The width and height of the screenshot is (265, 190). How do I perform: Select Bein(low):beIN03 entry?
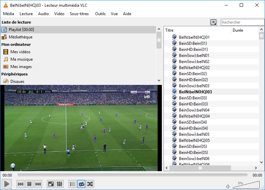(211, 86)
